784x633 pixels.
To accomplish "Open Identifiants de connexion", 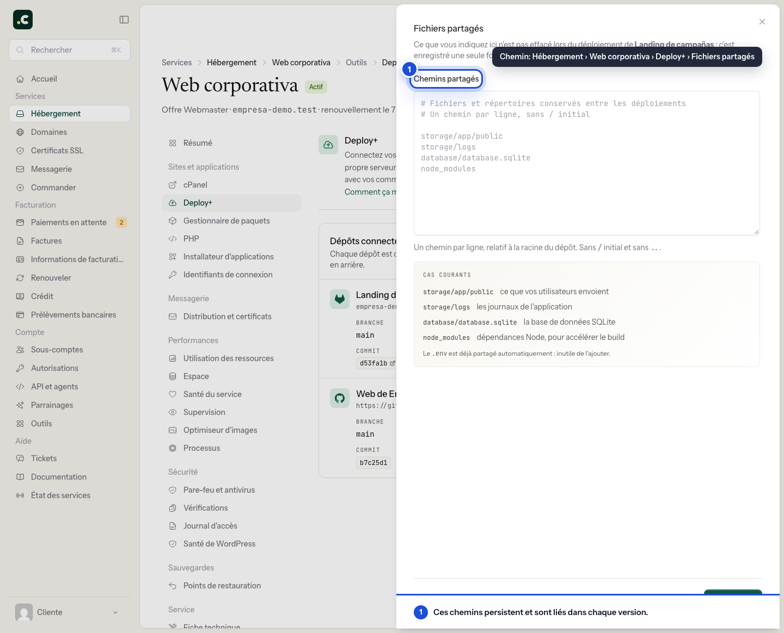I will (x=231, y=275).
